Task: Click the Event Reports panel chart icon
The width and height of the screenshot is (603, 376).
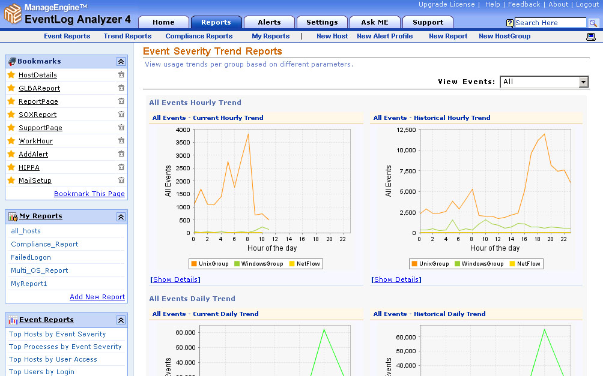Action: pyautogui.click(x=13, y=320)
